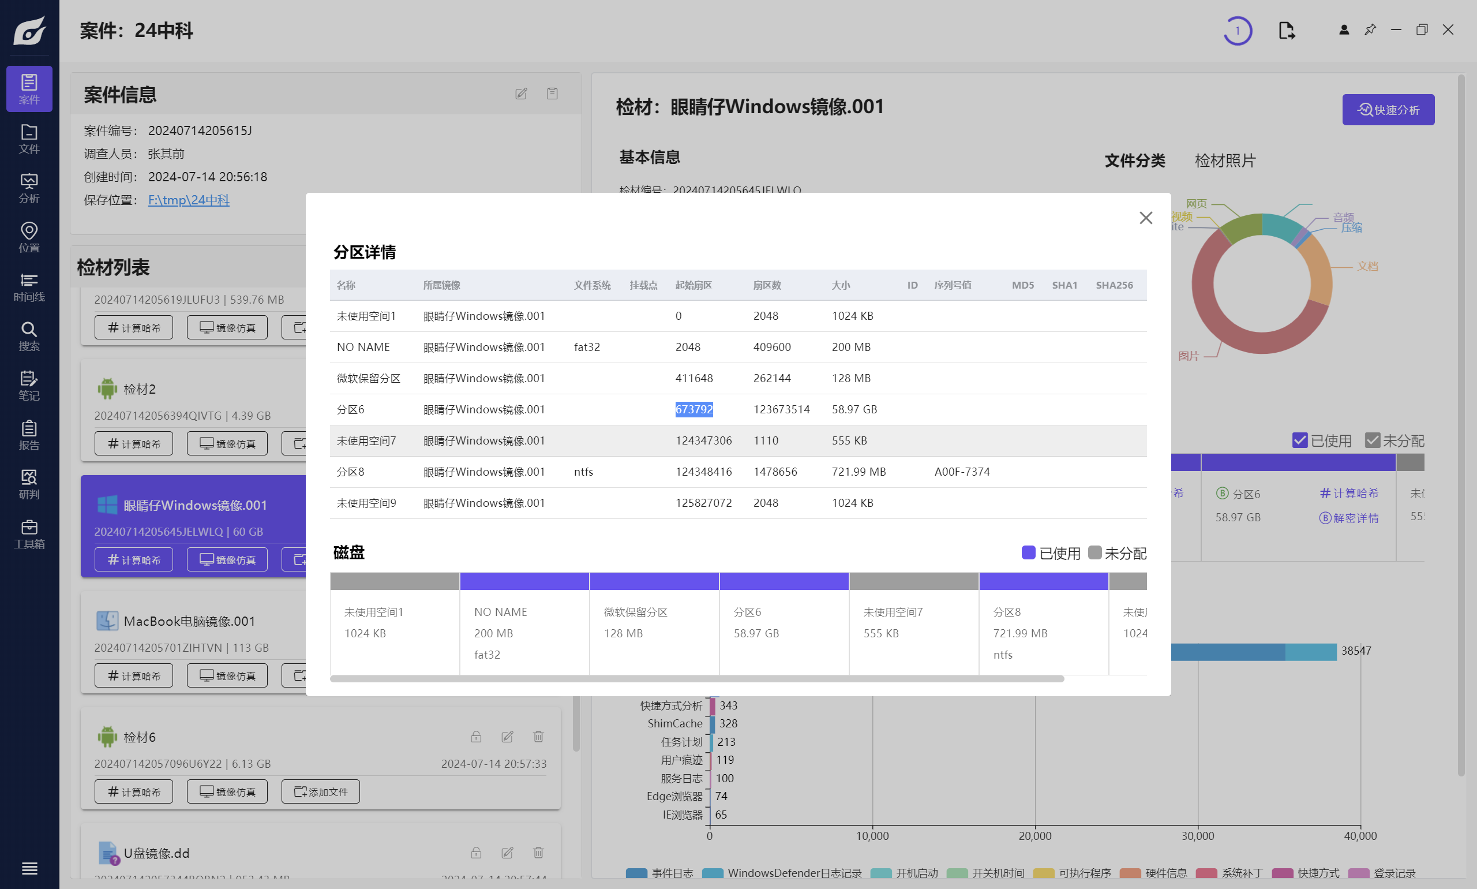1477x889 pixels.
Task: Click the 起始扇区 column header
Action: click(x=693, y=285)
